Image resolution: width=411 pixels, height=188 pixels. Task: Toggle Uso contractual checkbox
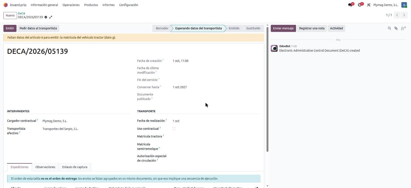pyautogui.click(x=174, y=129)
